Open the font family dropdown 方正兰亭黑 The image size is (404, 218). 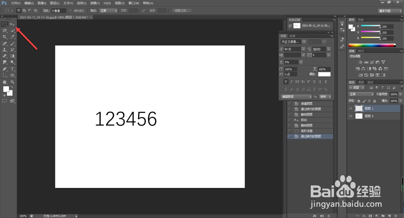[304, 42]
